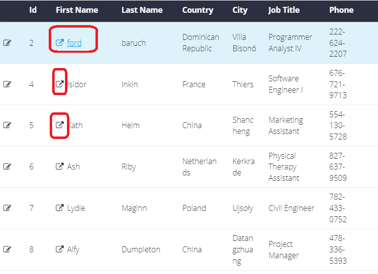Screen dimensions: 378x274
Task: Click open-link icon next to Kath
Action: 60,125
